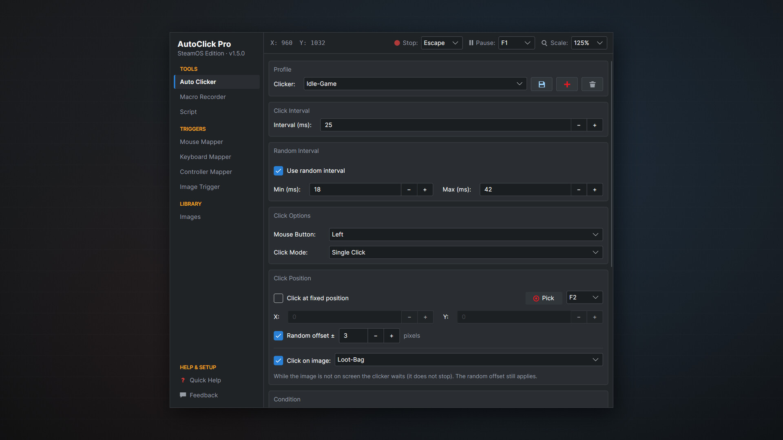Decrease Max (ms) with the minus button
This screenshot has width=783, height=440.
pyautogui.click(x=579, y=189)
